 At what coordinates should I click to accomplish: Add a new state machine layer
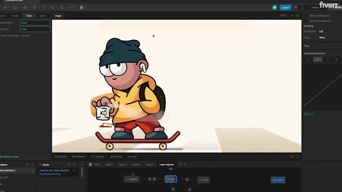click(x=185, y=164)
